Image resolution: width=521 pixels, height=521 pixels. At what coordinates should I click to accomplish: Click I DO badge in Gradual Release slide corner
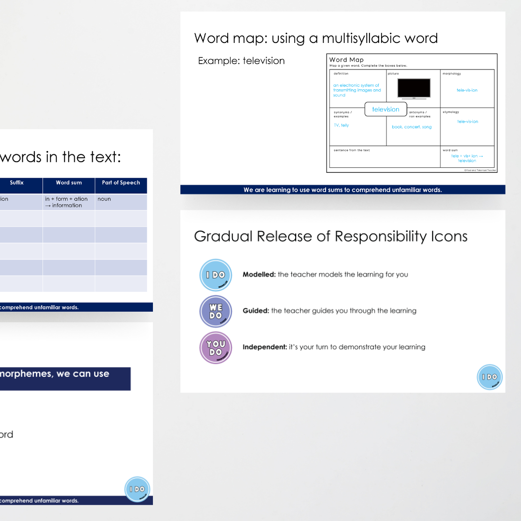[x=490, y=377]
